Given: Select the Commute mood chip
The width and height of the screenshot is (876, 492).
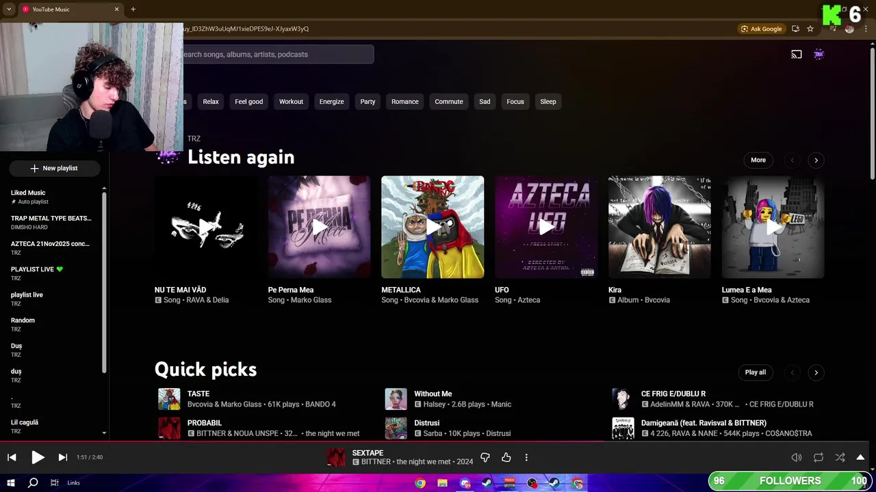Looking at the screenshot, I should tap(449, 102).
